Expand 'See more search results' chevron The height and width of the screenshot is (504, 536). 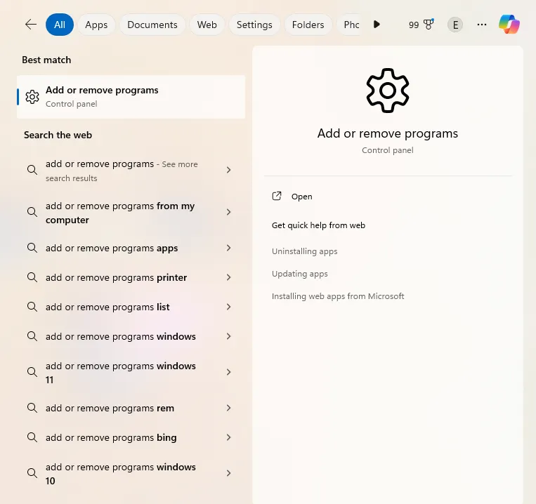click(x=229, y=170)
